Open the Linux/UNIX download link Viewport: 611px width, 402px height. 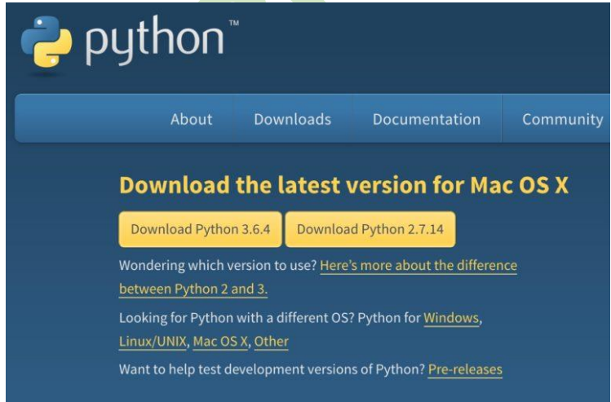click(x=153, y=342)
